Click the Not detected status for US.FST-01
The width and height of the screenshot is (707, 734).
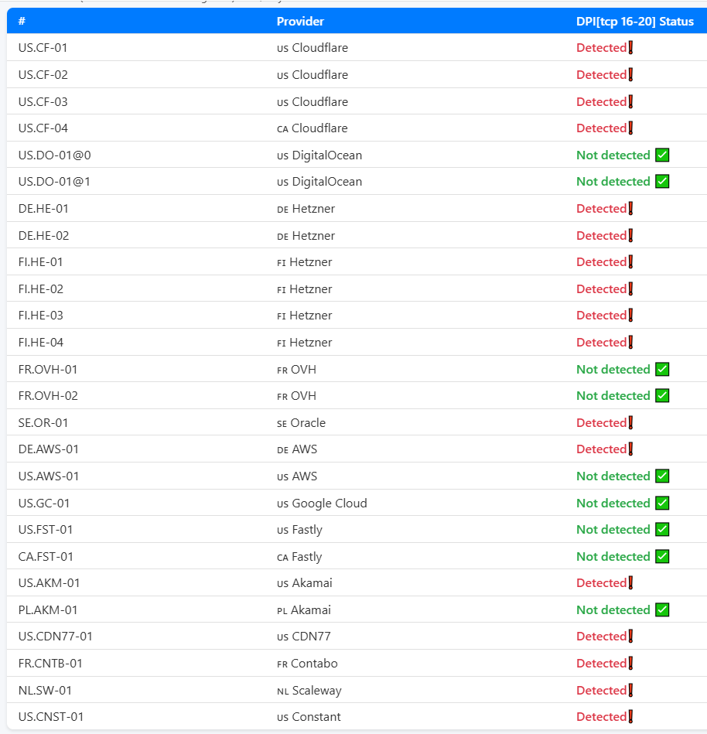click(613, 530)
